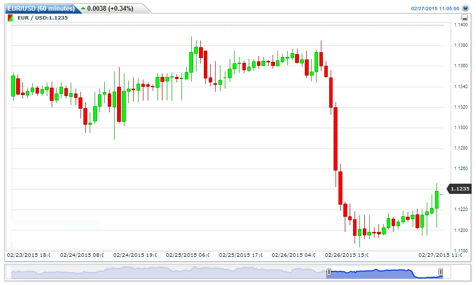The image size is (476, 285).
Task: Click the 1.1300 price axis label
Action: 461,128
